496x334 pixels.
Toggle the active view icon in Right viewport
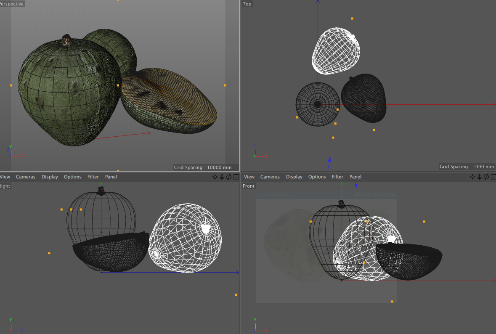pos(236,177)
